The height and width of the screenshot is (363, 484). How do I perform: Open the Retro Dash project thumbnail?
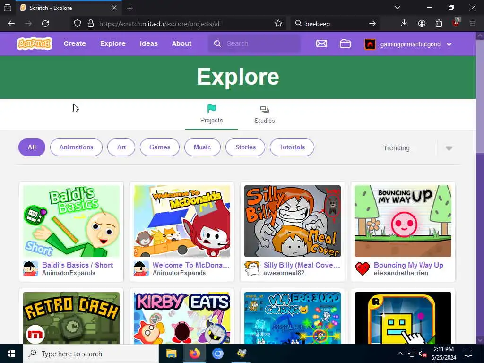(x=71, y=318)
